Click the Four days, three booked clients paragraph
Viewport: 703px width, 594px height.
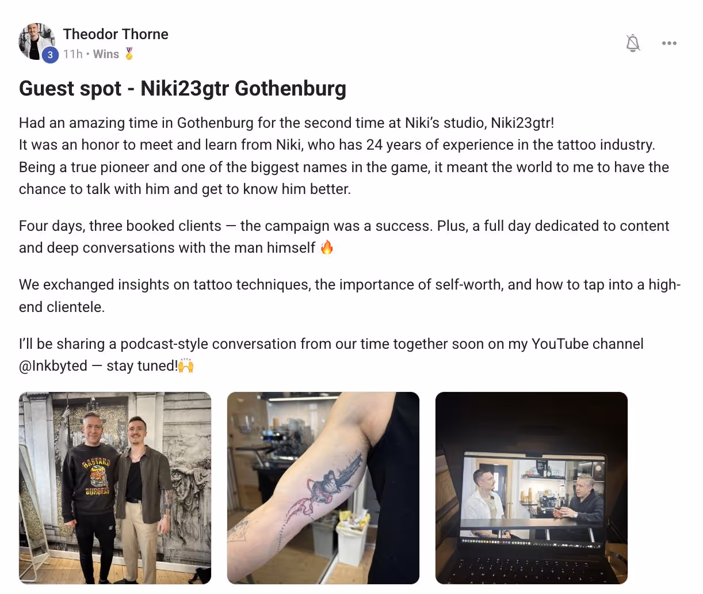[344, 237]
